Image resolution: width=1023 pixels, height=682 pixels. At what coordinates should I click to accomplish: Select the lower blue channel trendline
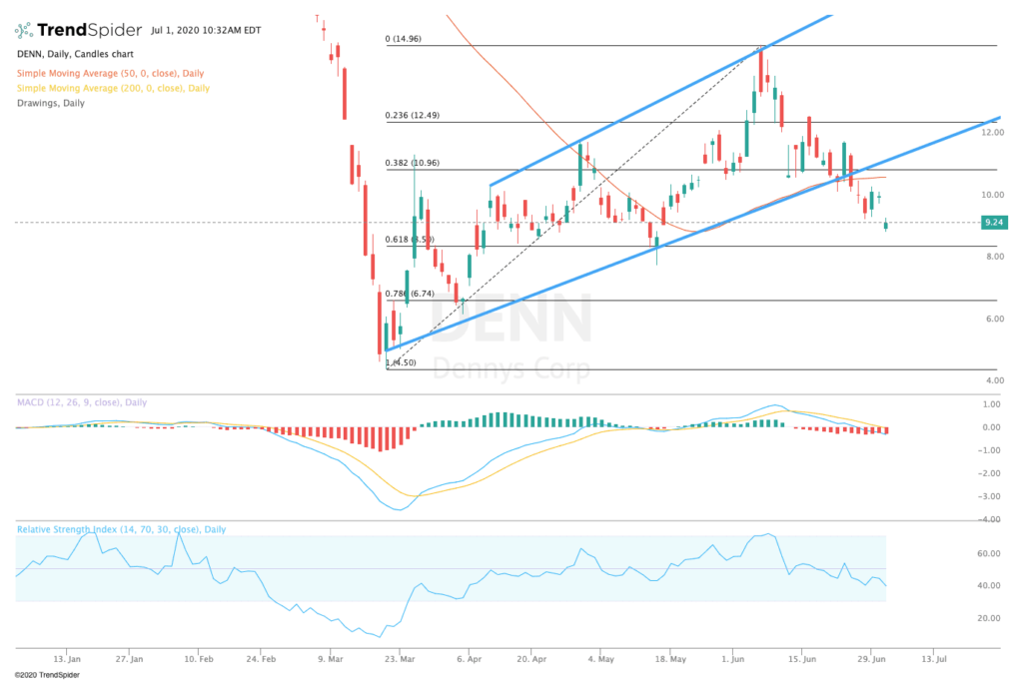coord(691,235)
